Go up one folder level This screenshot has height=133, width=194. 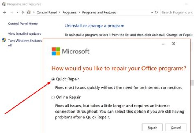click(x=23, y=12)
